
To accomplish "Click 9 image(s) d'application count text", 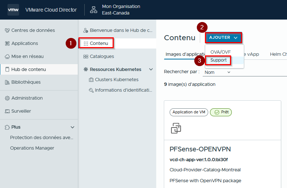I will coord(190,84).
